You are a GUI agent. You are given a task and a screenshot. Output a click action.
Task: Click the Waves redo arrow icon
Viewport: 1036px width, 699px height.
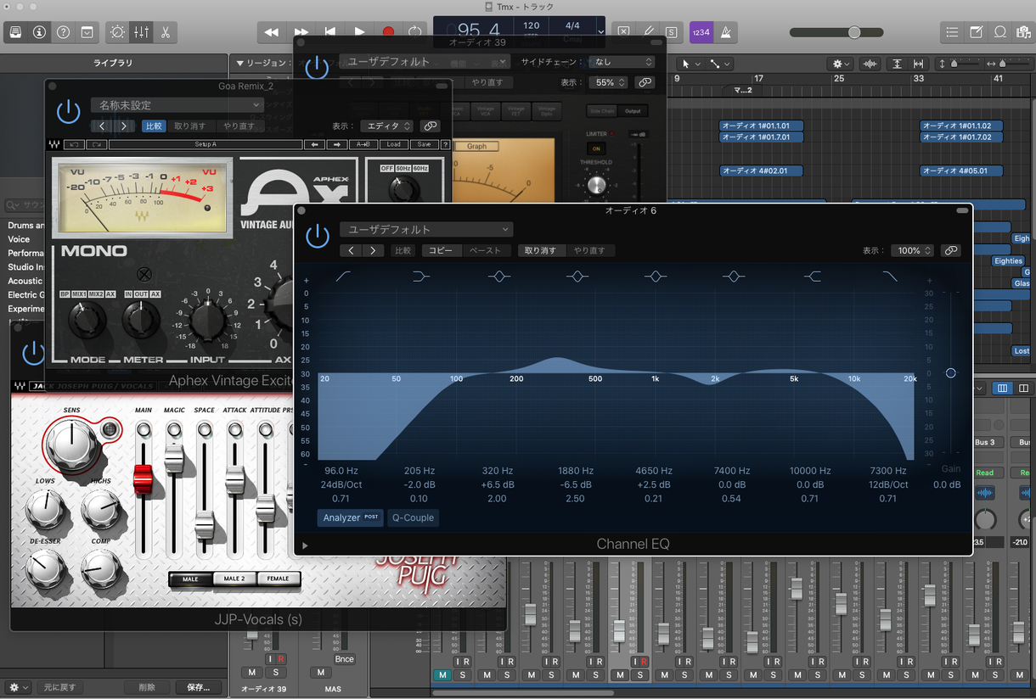click(x=96, y=144)
